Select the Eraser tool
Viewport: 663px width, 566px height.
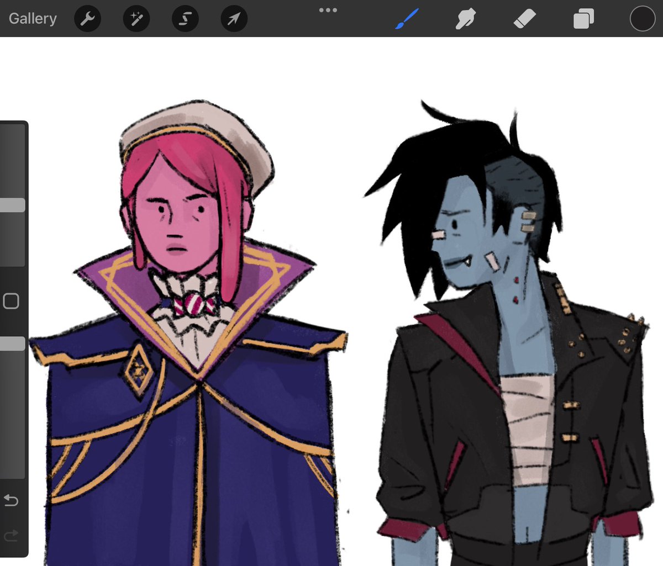coord(524,19)
